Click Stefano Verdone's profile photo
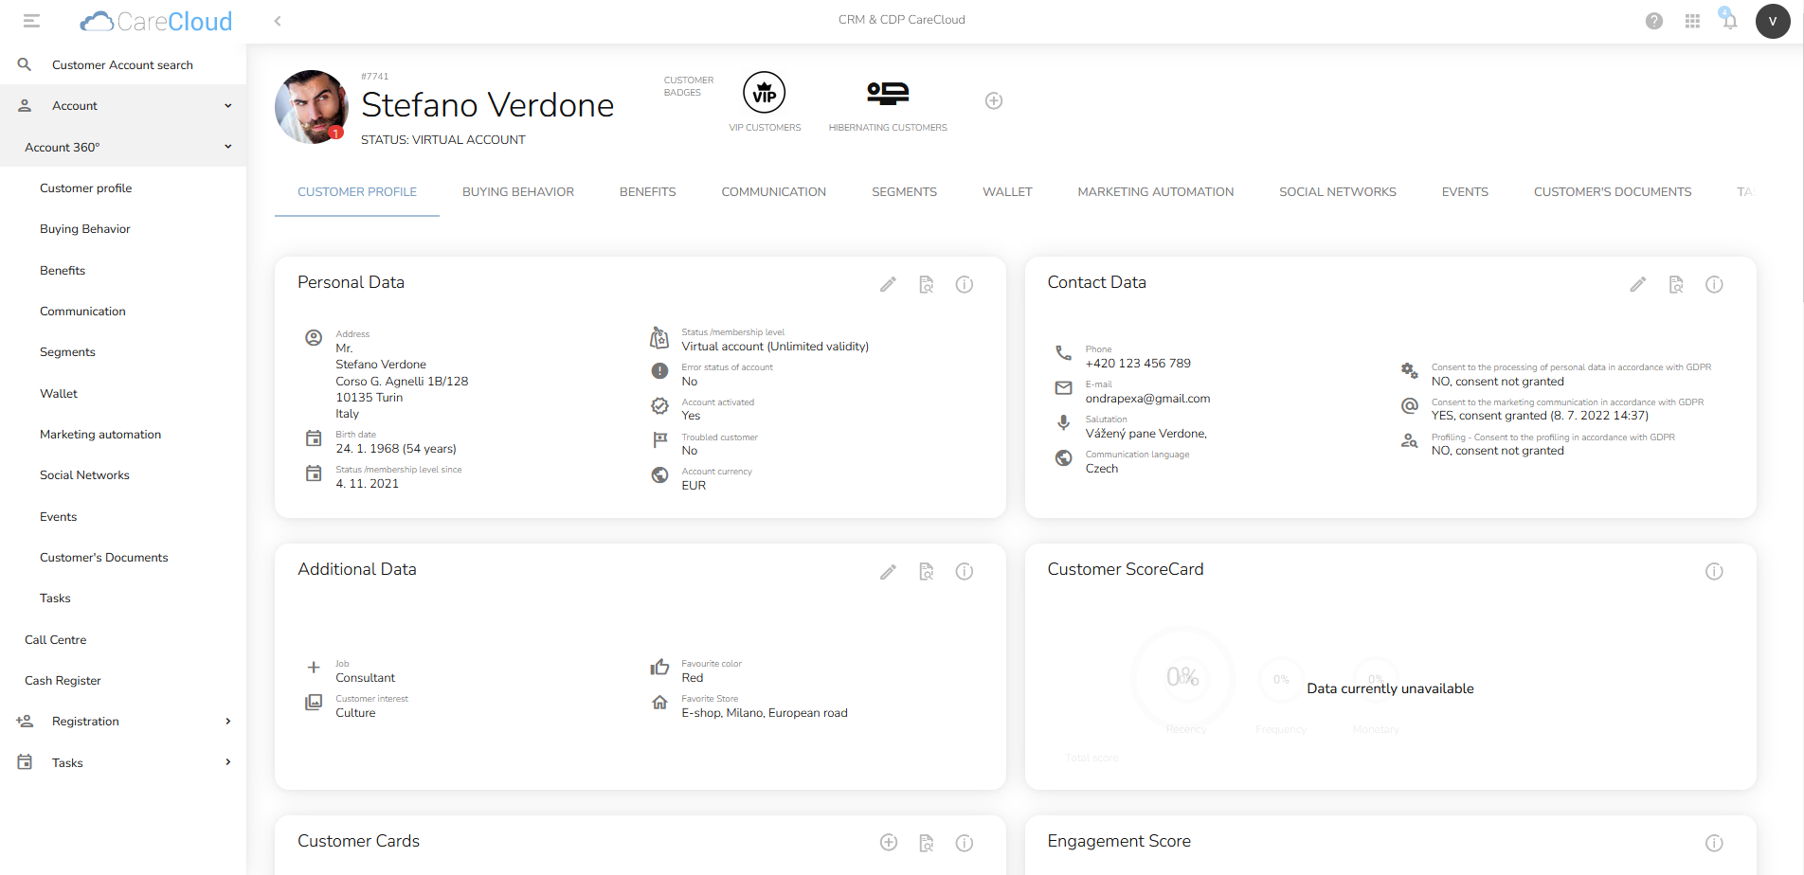This screenshot has height=875, width=1804. point(312,106)
